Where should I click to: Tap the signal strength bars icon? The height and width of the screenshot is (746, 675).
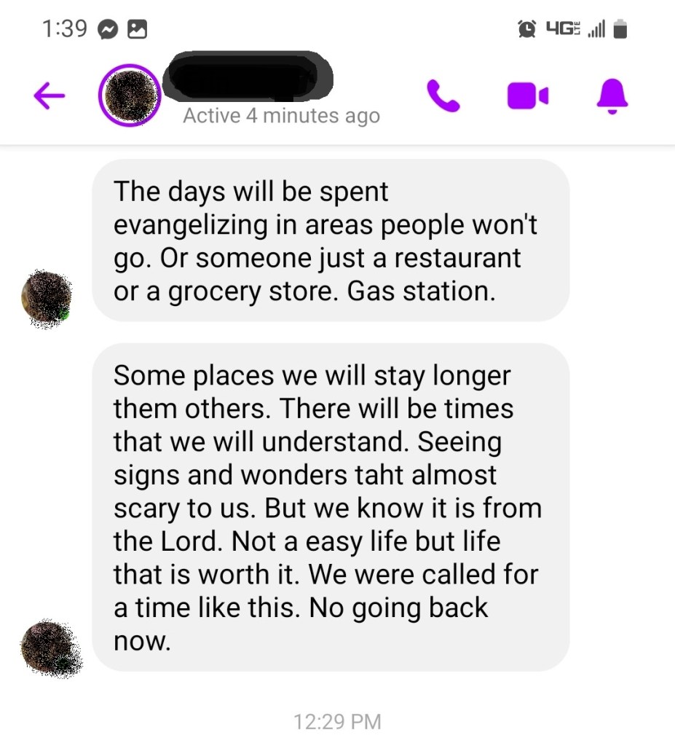[596, 29]
